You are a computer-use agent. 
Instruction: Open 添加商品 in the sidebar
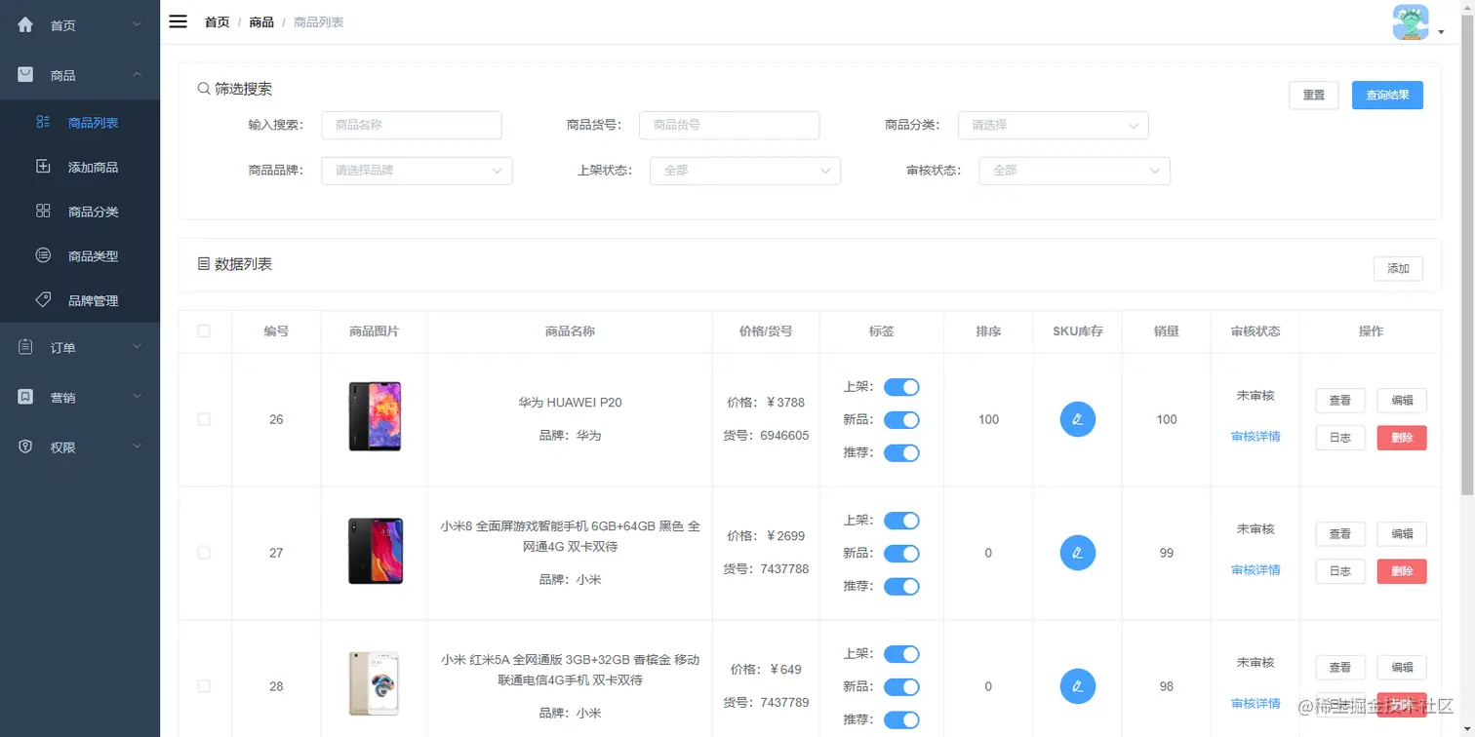(x=80, y=167)
